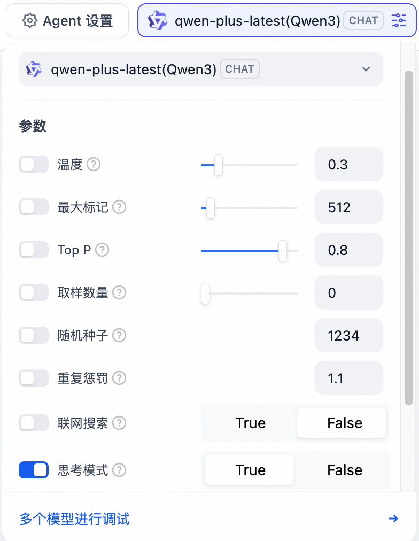Select False for 思考模式

pos(344,470)
